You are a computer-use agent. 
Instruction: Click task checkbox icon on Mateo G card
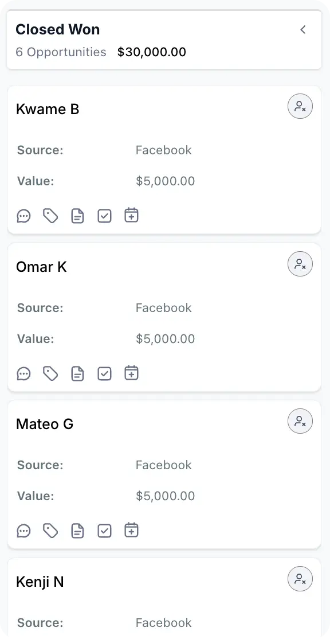pos(105,531)
